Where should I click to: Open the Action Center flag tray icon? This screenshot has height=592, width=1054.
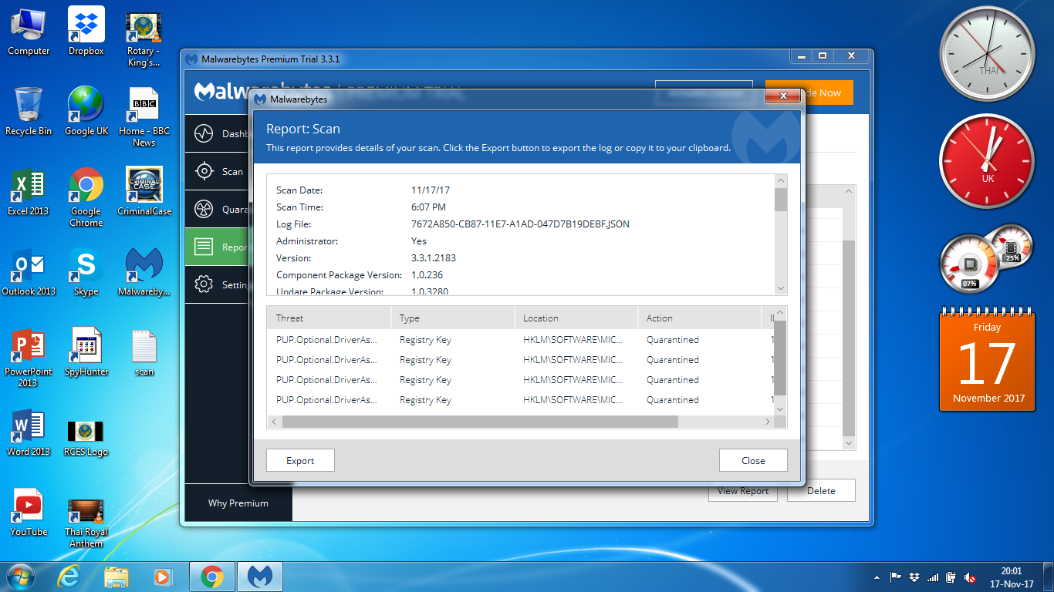pyautogui.click(x=896, y=577)
